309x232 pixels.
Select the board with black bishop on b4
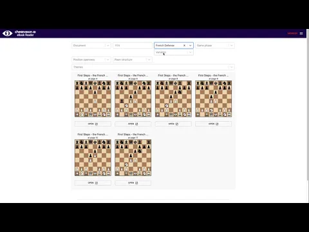click(133, 99)
